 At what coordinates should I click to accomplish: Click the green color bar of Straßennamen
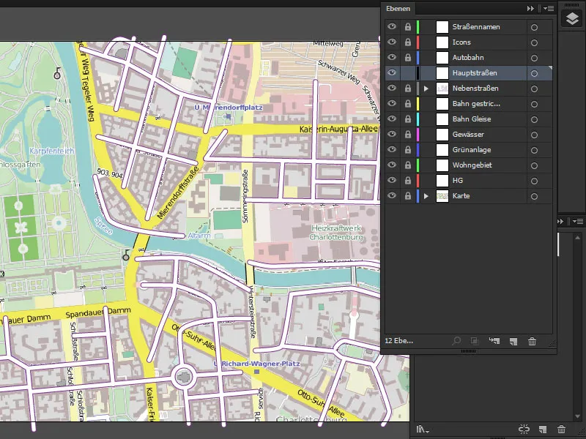click(418, 27)
